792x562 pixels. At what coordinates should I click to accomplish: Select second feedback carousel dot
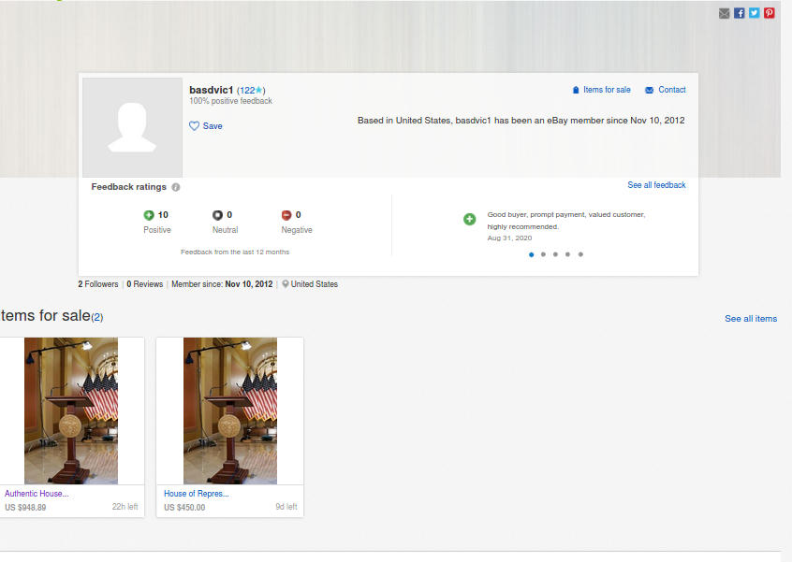tap(544, 254)
